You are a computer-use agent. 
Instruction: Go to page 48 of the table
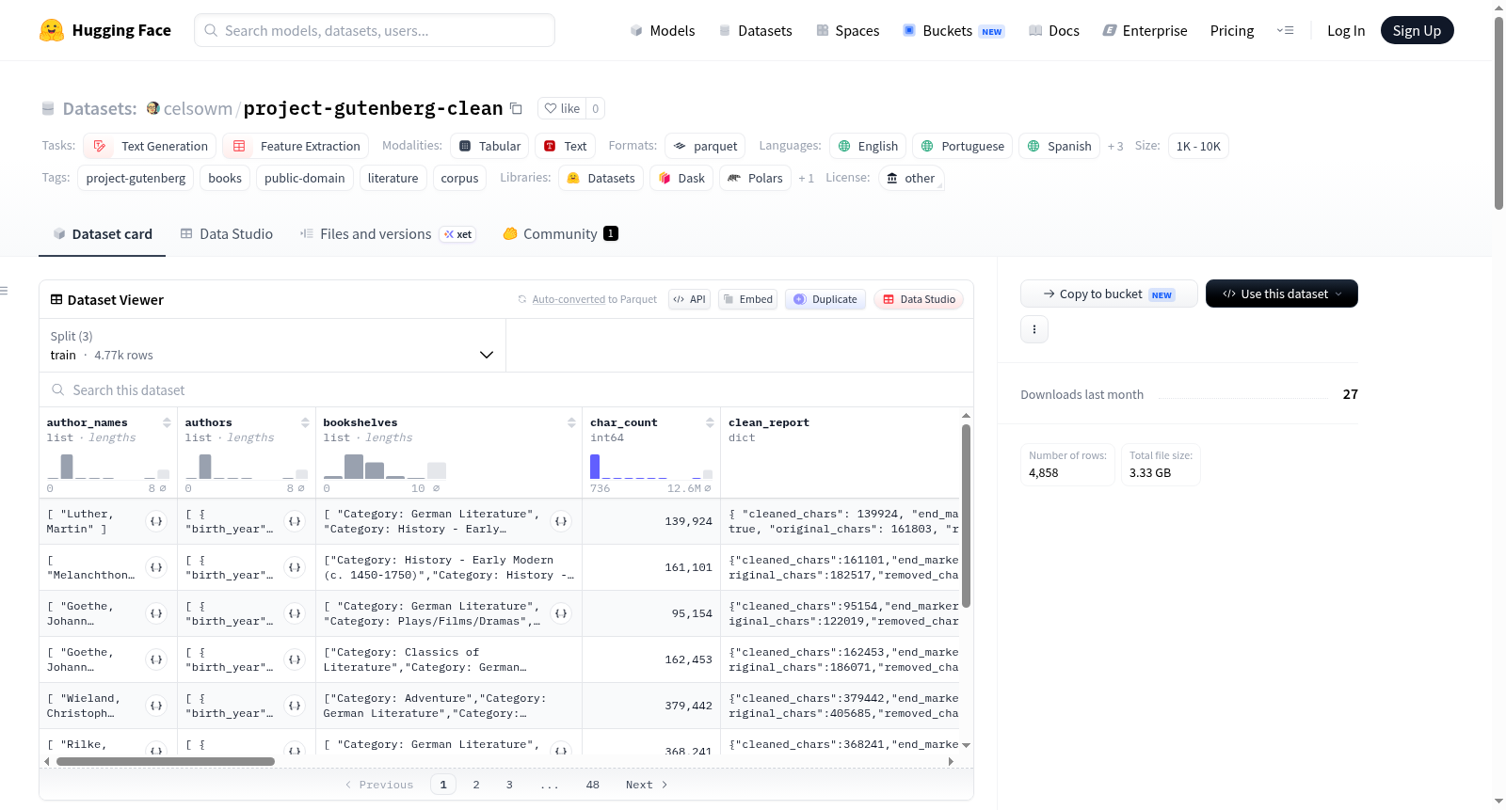coord(592,785)
